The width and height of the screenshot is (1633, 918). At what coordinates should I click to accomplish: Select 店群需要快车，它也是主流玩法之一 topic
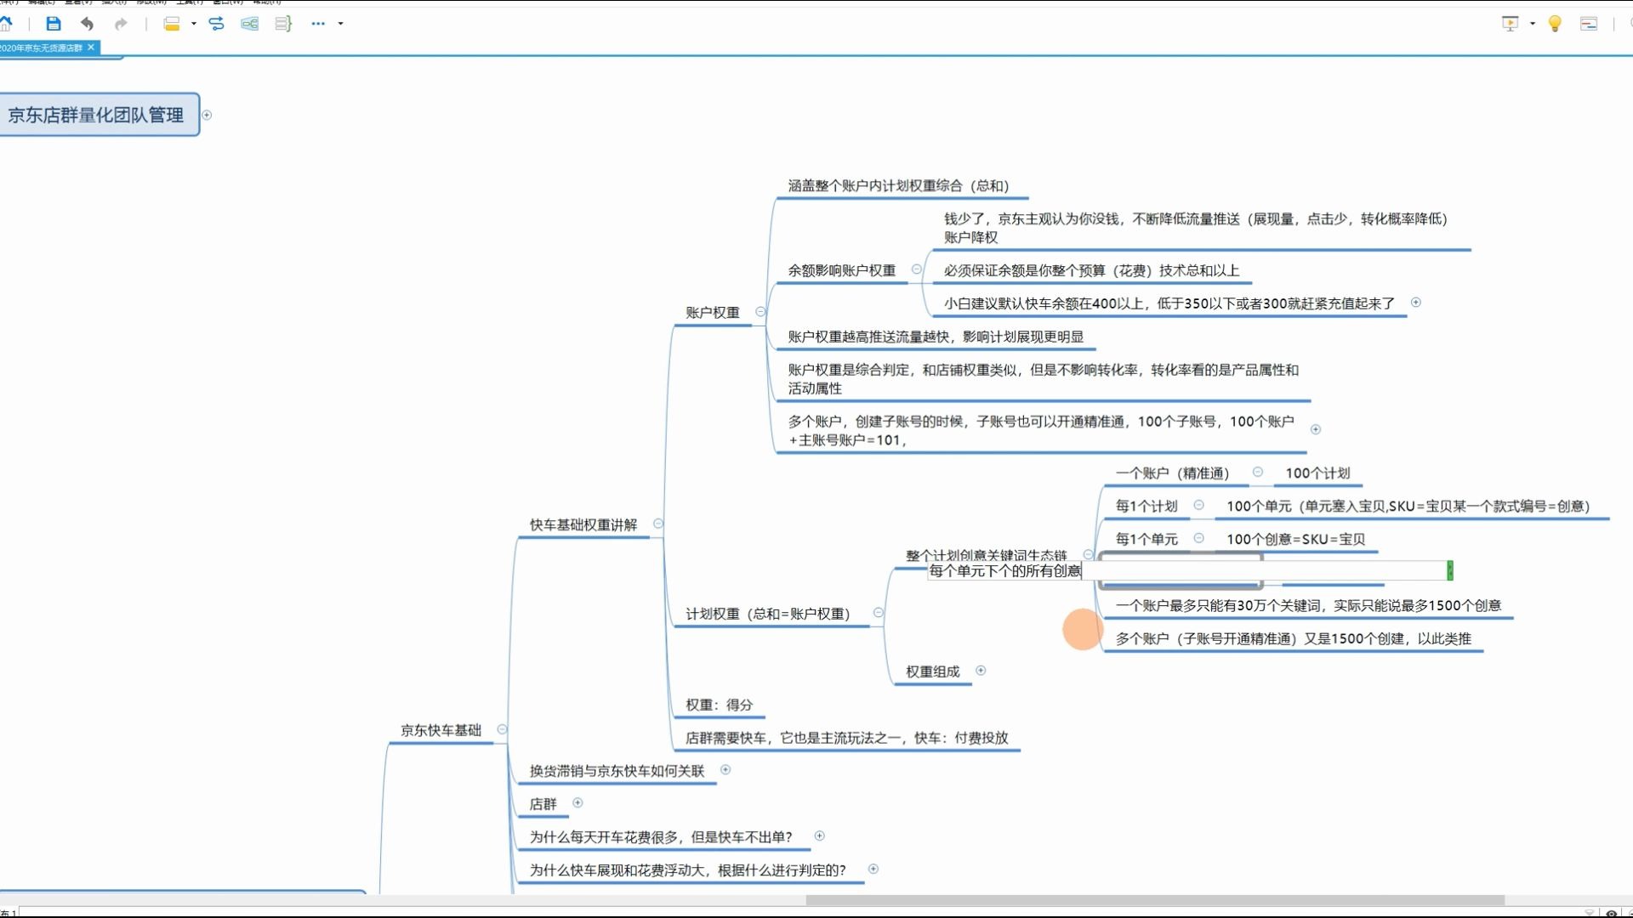tap(846, 739)
